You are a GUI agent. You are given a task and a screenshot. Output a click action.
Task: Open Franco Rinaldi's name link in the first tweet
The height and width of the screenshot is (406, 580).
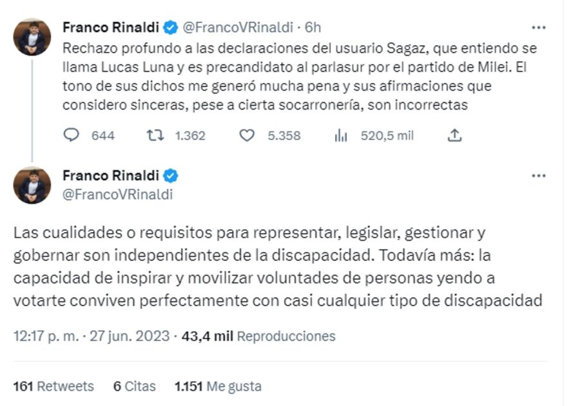point(111,27)
